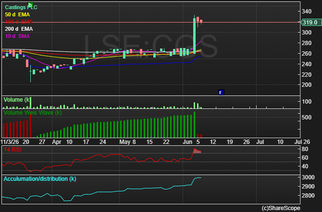Click the 50 d EMA legend entry
Viewport: 322px width, 212px height.
click(17, 14)
